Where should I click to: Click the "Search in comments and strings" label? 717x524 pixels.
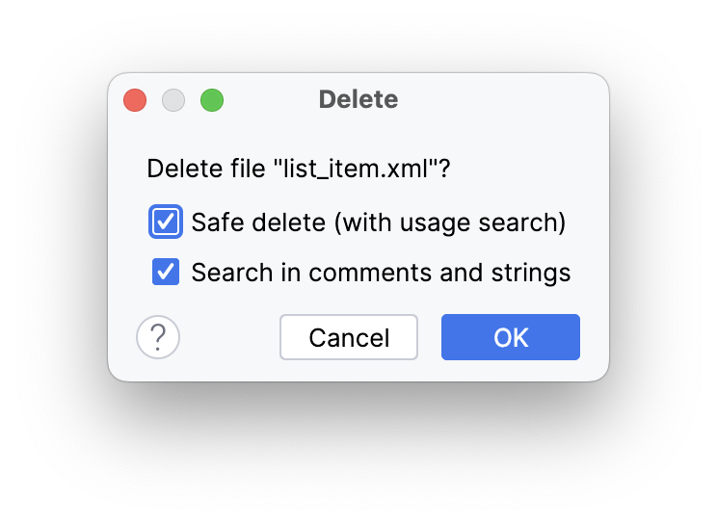coord(381,273)
